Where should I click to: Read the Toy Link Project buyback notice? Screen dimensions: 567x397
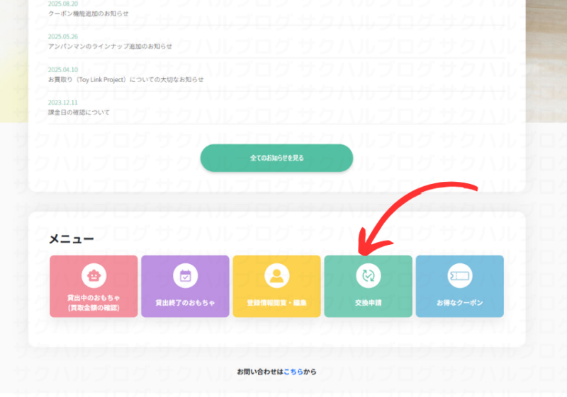[x=125, y=79]
